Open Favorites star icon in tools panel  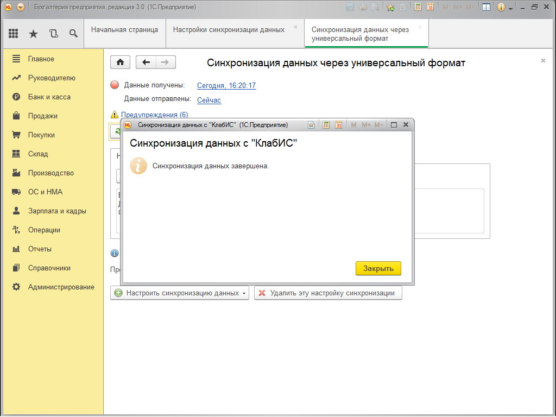pyautogui.click(x=33, y=33)
